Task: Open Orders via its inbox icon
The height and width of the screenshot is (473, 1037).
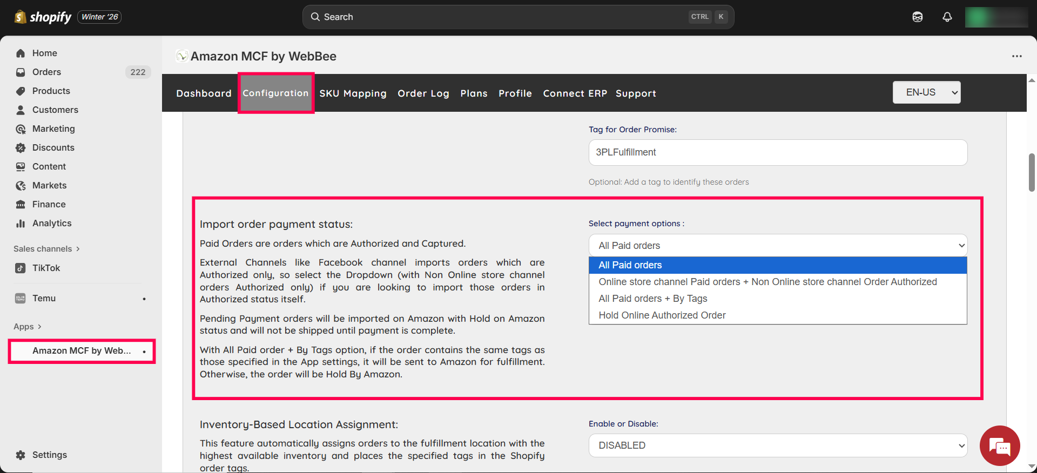Action: tap(21, 72)
